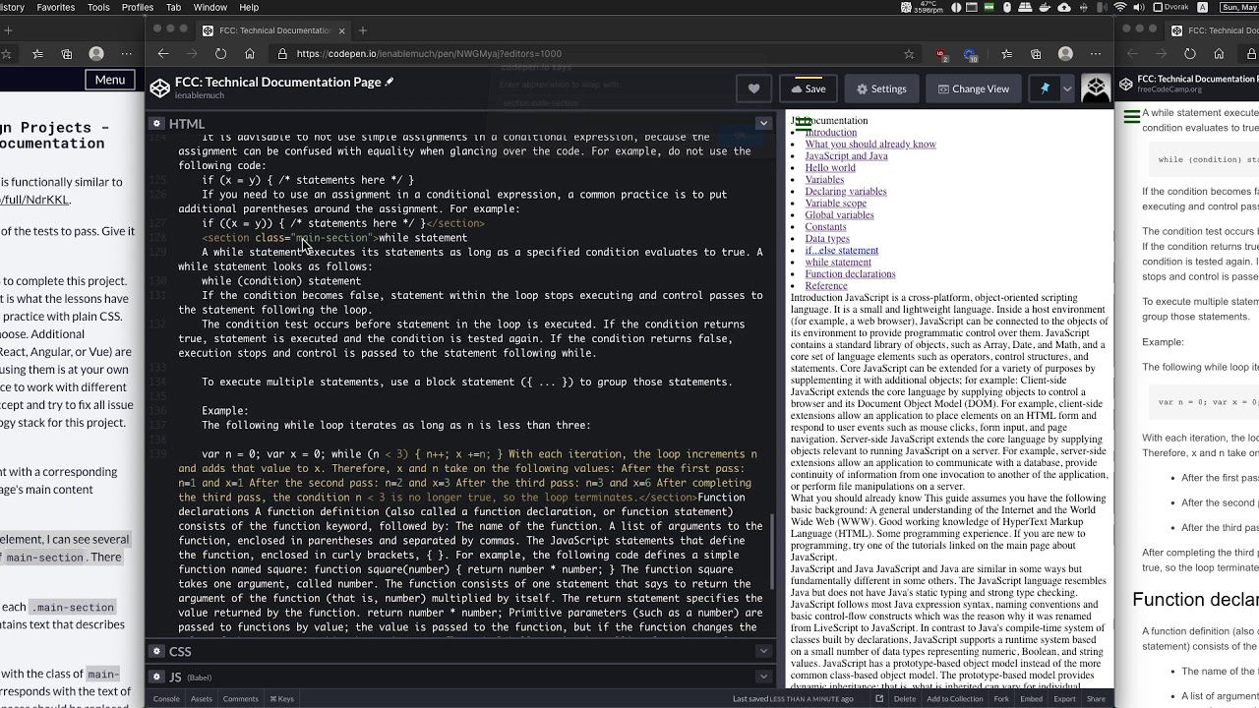Open the Hello world preview link
Screen dimensions: 1259x708
830,168
